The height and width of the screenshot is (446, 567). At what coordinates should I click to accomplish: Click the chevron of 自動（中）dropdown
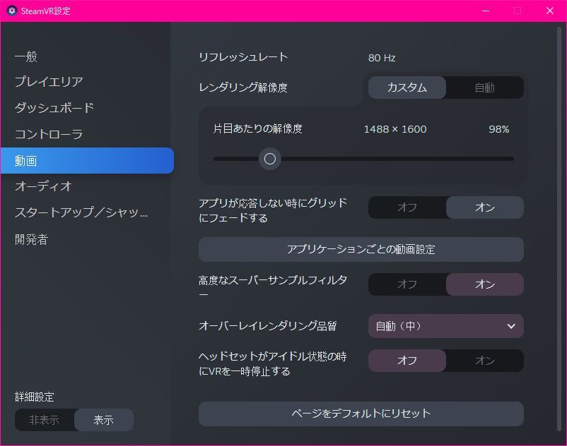(x=511, y=326)
